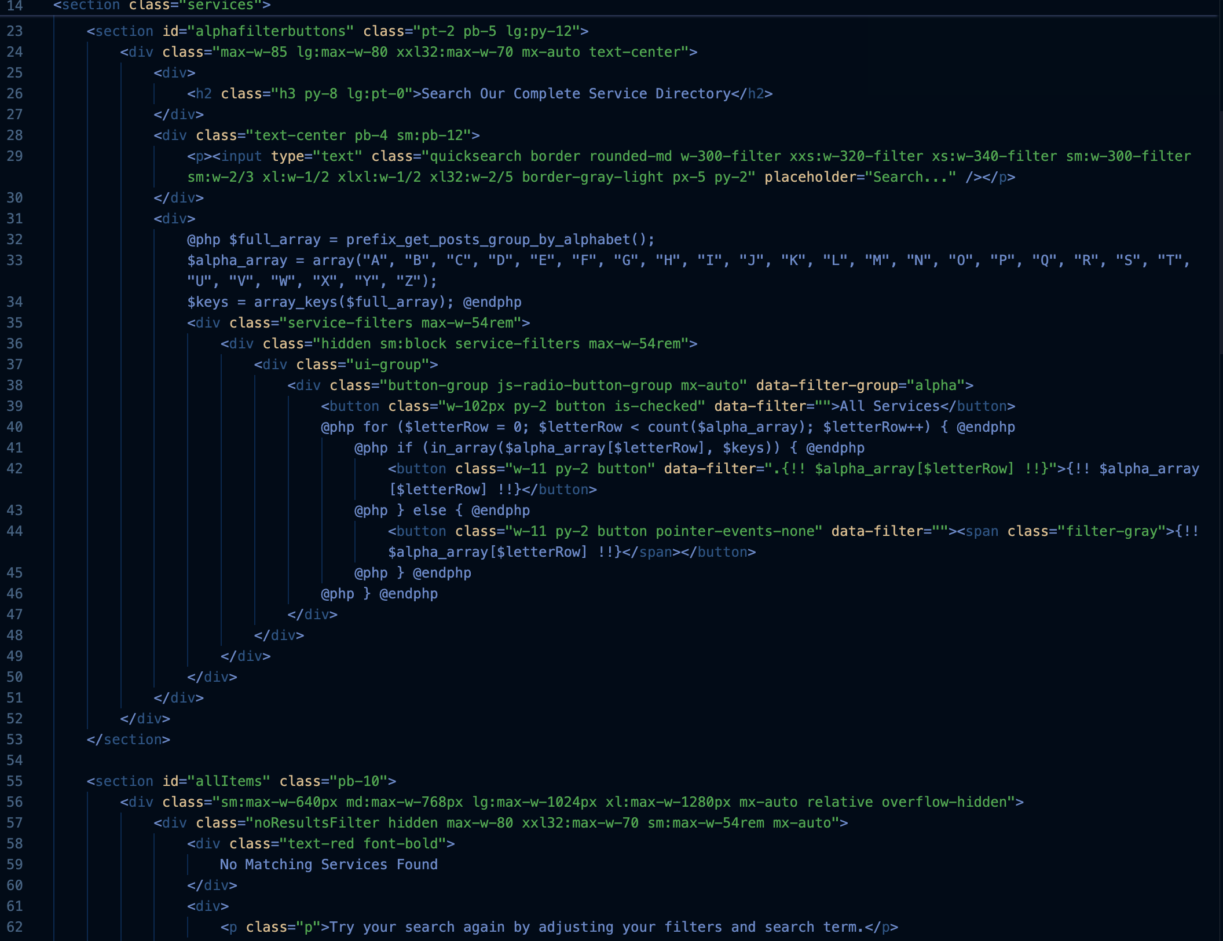Click line number 40 in the gutter
Viewport: 1223px width, 941px height.
click(14, 427)
